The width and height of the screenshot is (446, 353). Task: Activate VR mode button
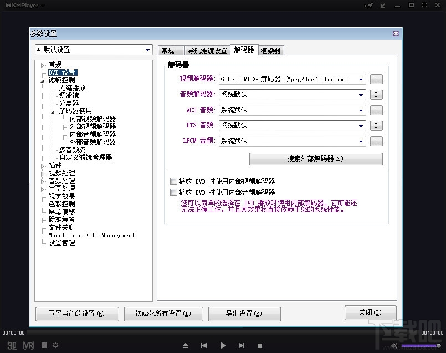point(28,345)
